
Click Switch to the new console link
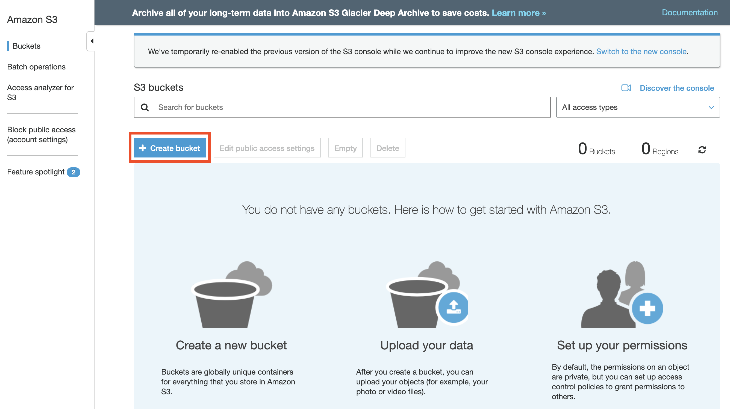[641, 51]
